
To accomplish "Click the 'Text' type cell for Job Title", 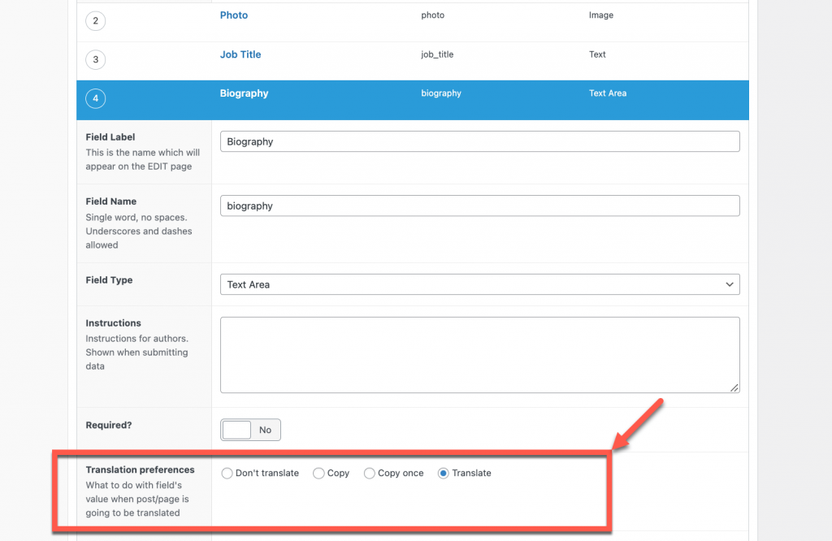I will coord(597,54).
